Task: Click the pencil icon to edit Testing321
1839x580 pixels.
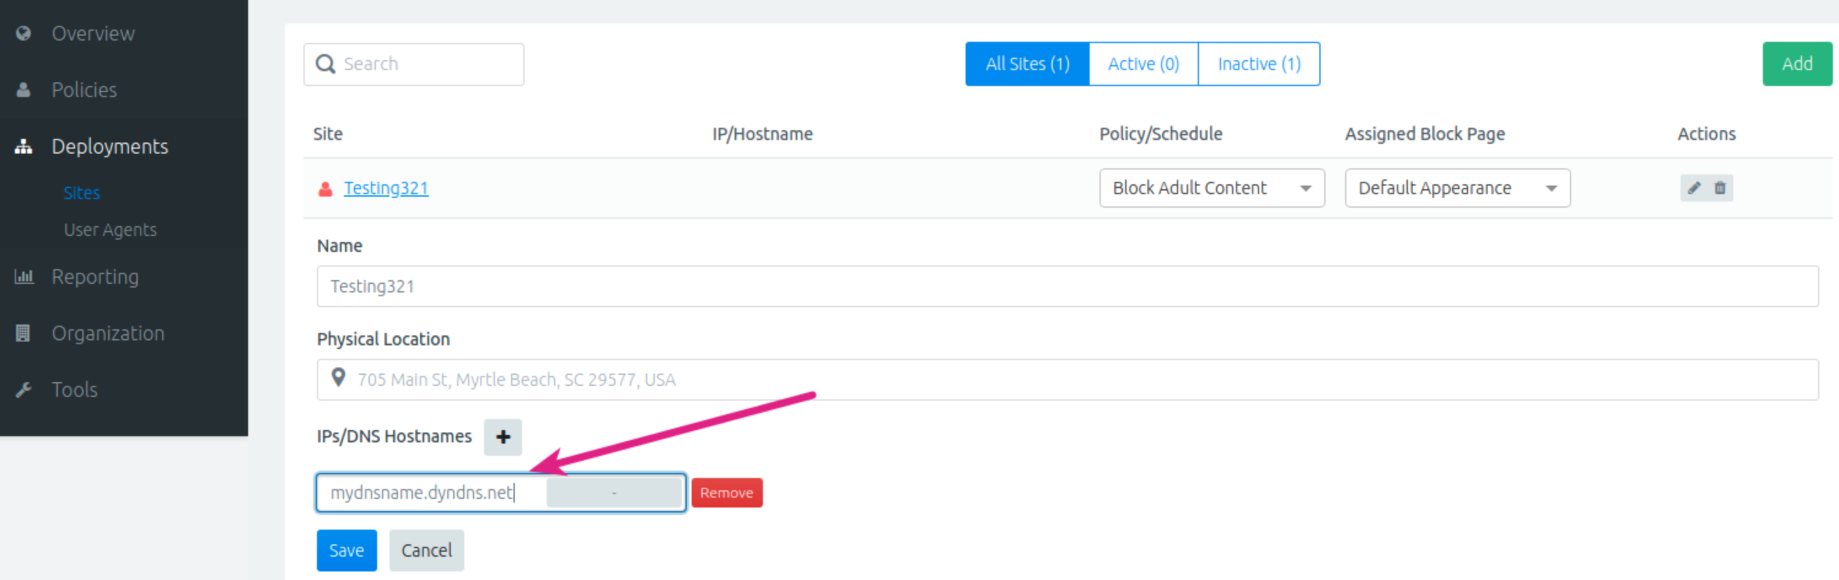Action: pos(1693,188)
